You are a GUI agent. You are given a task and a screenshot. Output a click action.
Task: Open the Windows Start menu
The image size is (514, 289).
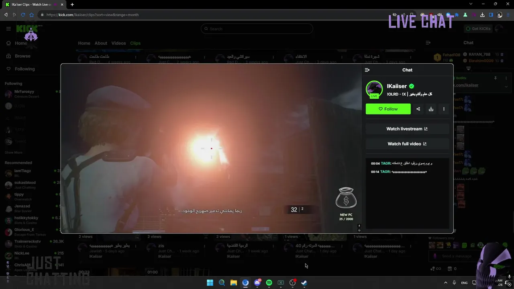tap(210, 283)
